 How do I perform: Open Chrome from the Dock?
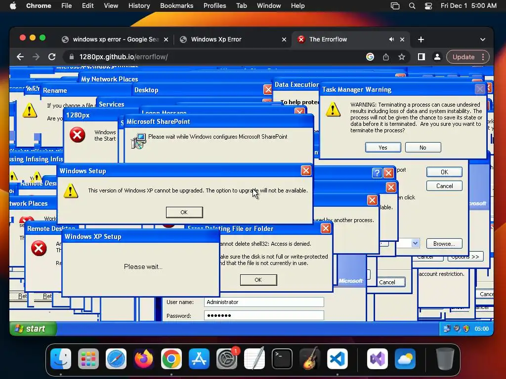(x=171, y=359)
